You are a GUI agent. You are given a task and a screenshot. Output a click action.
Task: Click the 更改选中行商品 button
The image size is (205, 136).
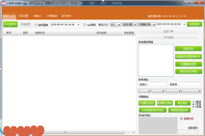tap(189, 71)
